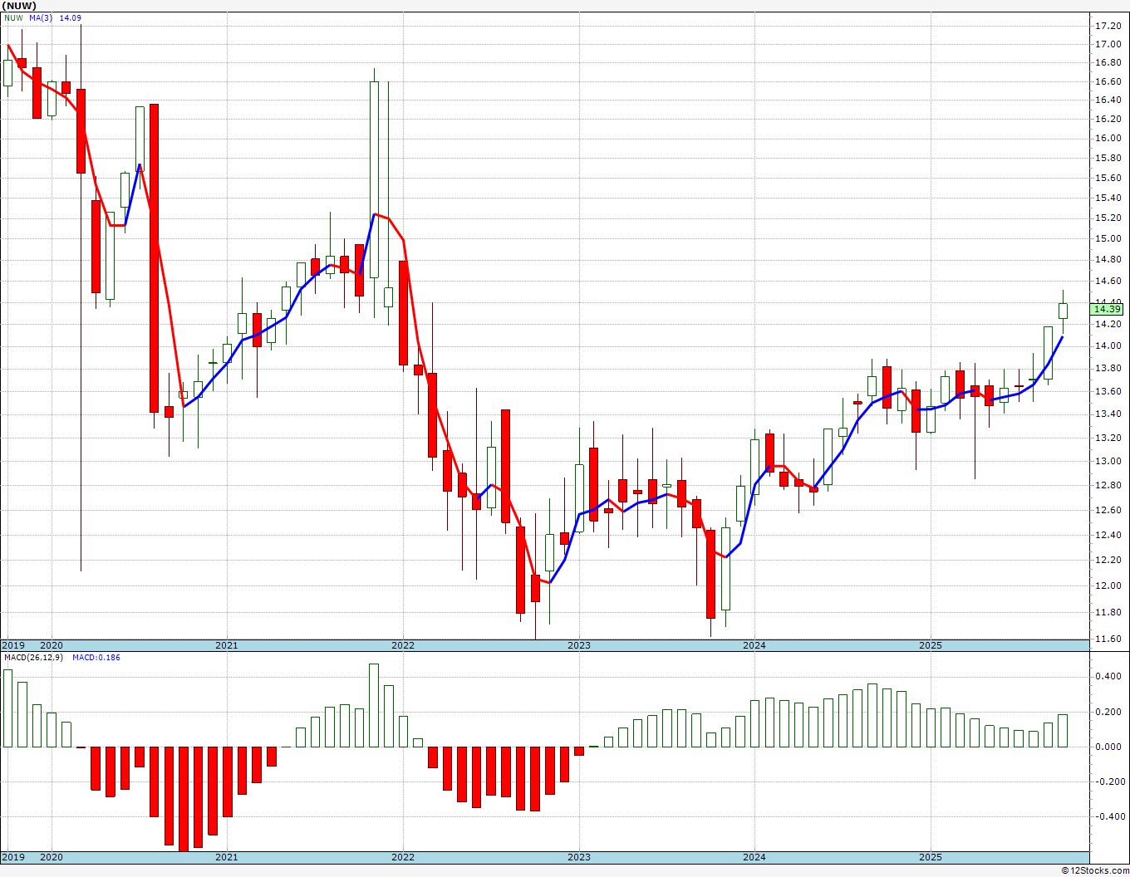This screenshot has height=877, width=1130.
Task: Click 2022 on the MACD panel time axis
Action: click(403, 857)
